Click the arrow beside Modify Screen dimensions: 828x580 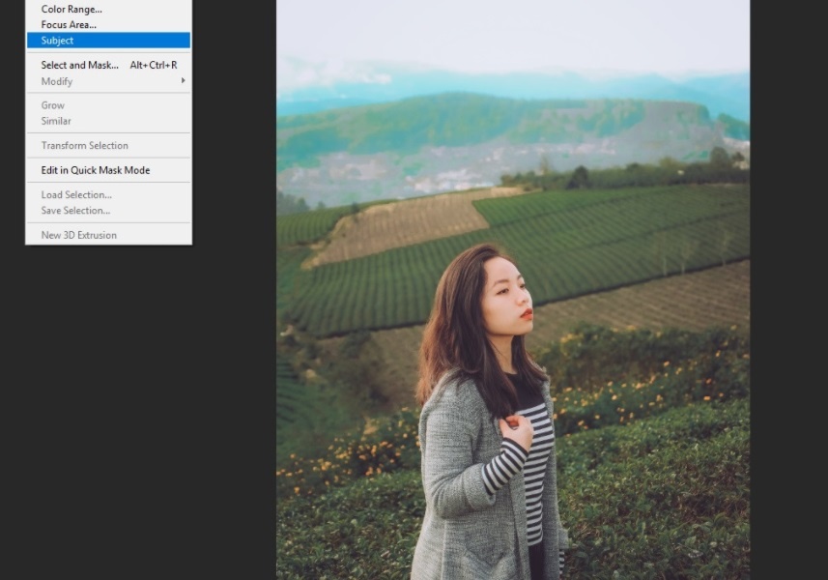tap(182, 81)
